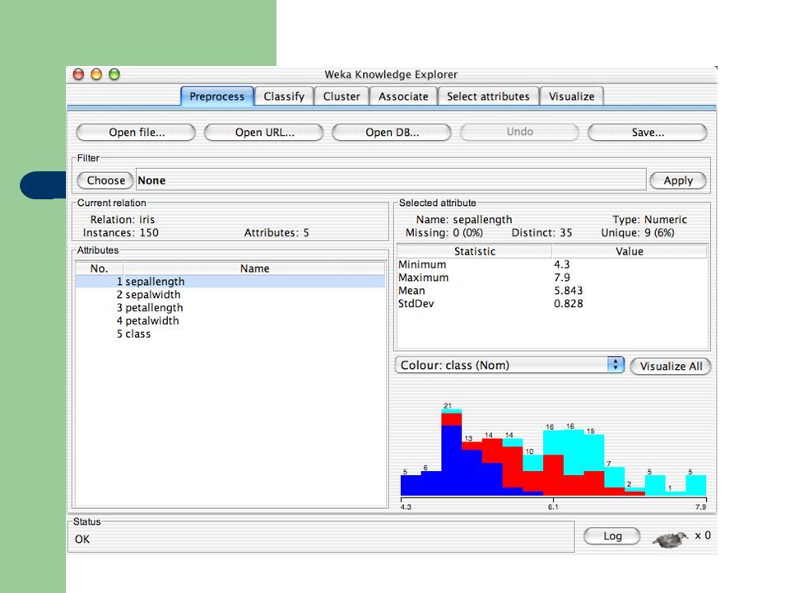This screenshot has height=593, width=790.
Task: Open the Colour: class (Nom) combo box
Action: [510, 365]
